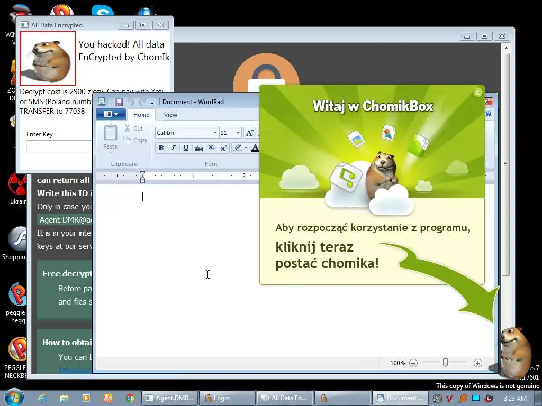This screenshot has width=542, height=406.
Task: Open Windows Explorer folder on taskbar
Action: tap(64, 398)
